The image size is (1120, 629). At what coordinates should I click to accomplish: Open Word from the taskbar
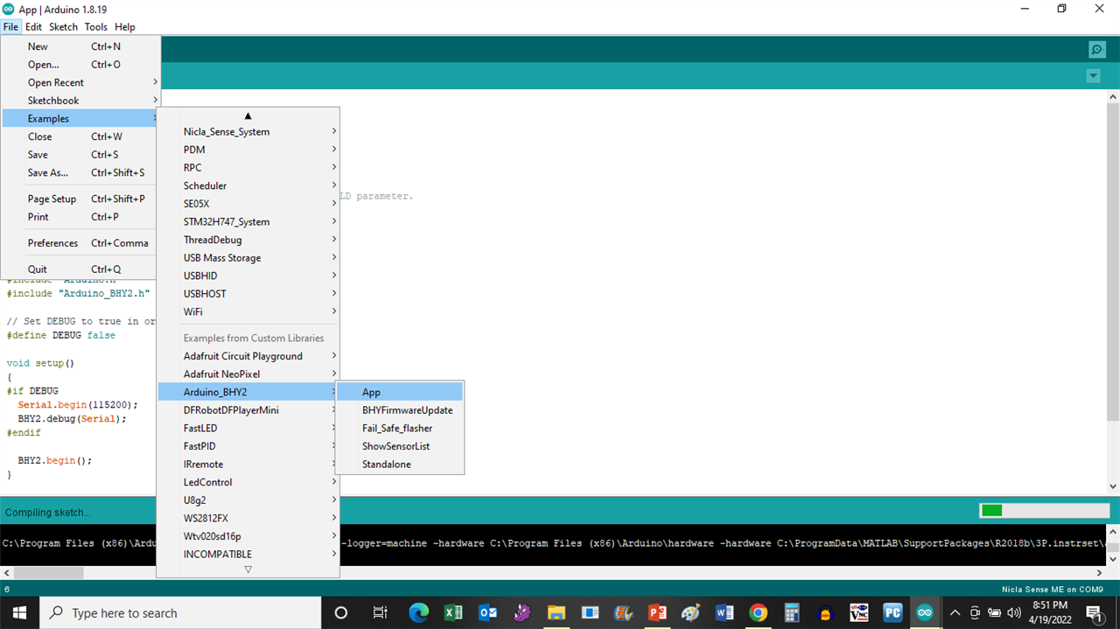[724, 613]
